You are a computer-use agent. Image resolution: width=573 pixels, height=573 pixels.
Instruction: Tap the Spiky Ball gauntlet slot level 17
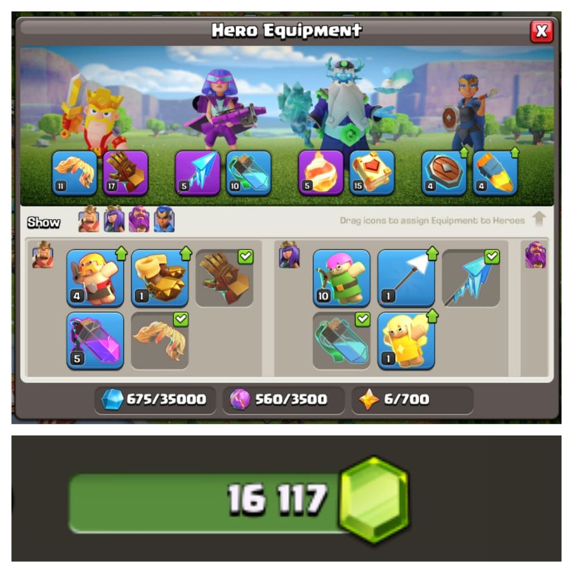pyautogui.click(x=126, y=173)
